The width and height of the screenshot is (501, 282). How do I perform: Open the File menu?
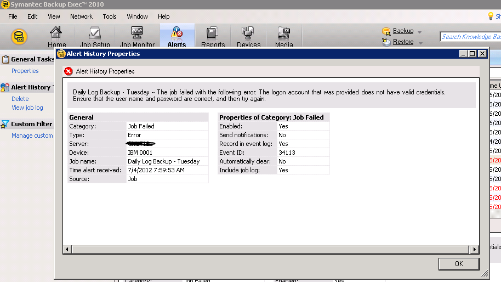(x=13, y=16)
